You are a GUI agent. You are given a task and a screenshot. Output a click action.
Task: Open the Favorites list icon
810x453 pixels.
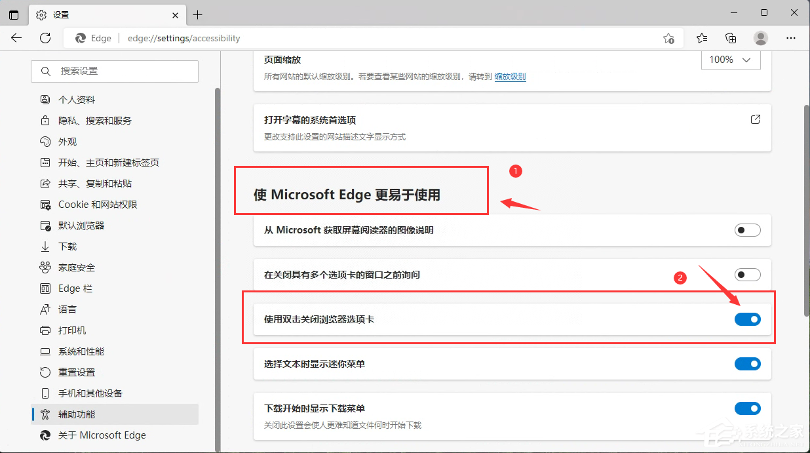click(702, 38)
